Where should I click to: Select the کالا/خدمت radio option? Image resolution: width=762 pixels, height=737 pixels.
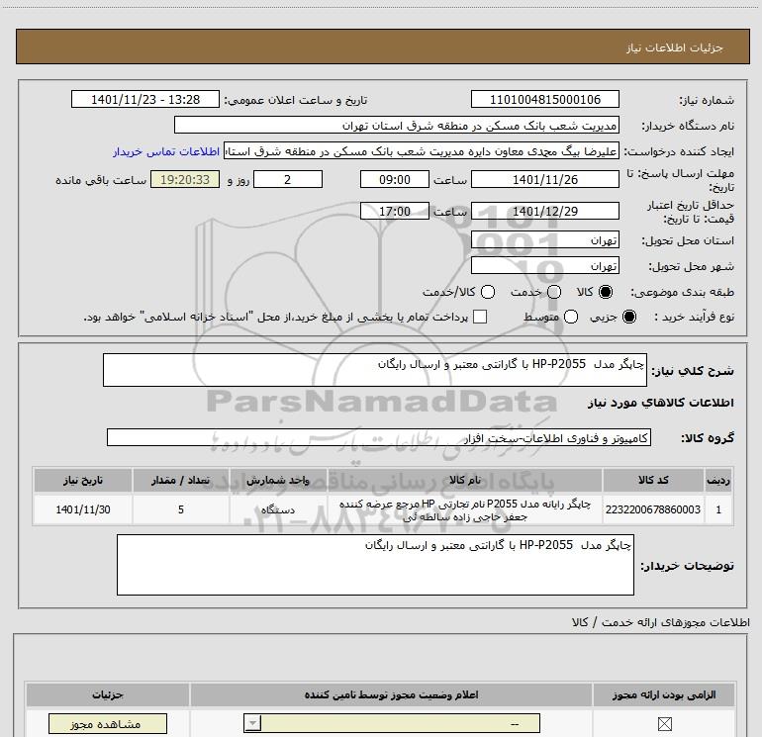[488, 292]
